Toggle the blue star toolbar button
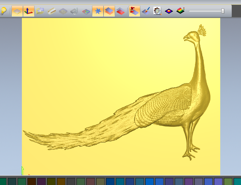The height and width of the screenshot is (185, 241). click(98, 11)
